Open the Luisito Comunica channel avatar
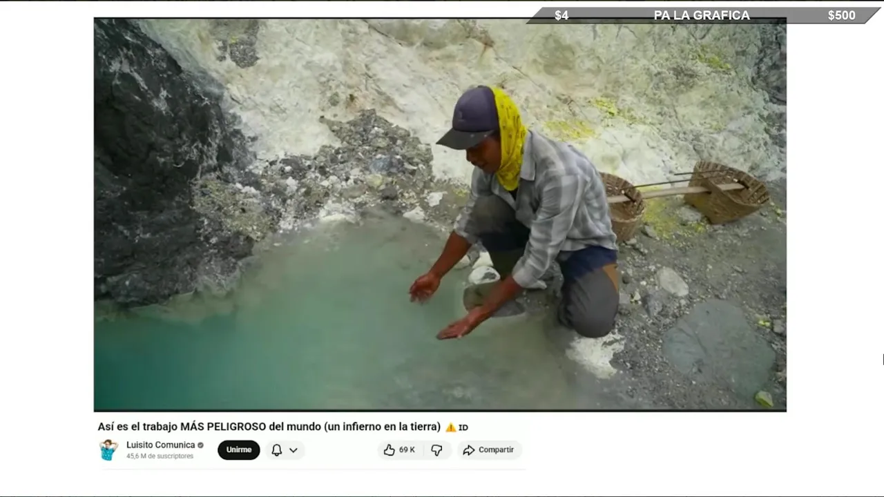This screenshot has width=884, height=497. pyautogui.click(x=108, y=450)
